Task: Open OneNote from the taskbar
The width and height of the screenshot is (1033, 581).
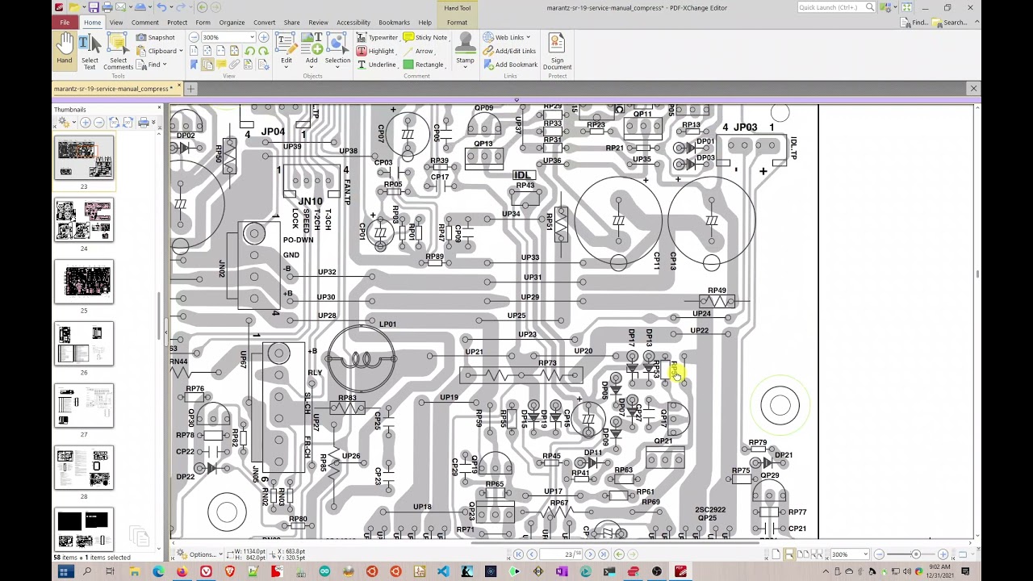Action: coord(561,571)
